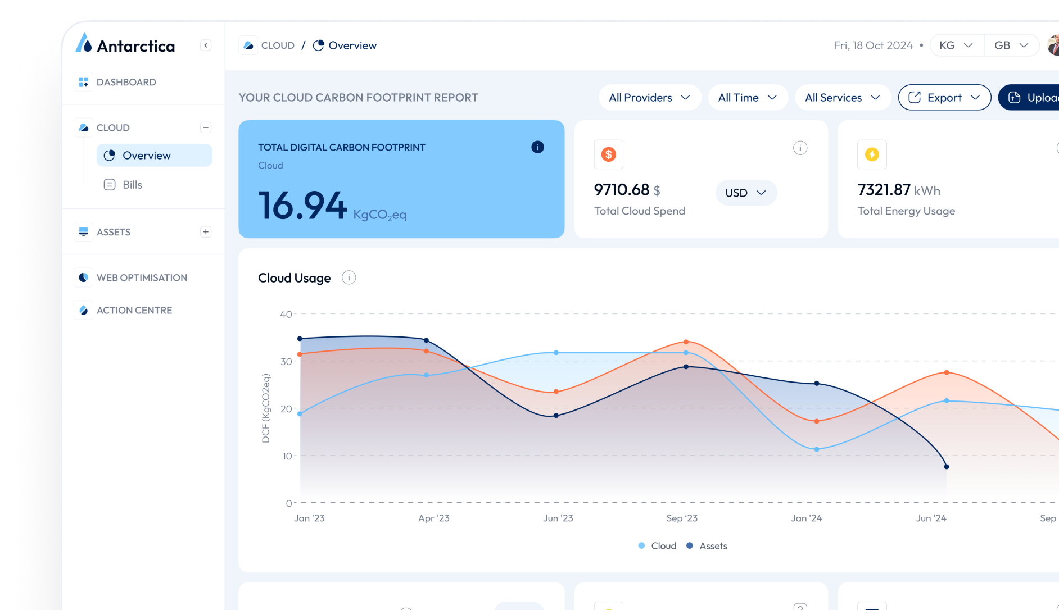Collapse the CLOUD section with minus button
This screenshot has height=610, width=1059.
coord(206,128)
